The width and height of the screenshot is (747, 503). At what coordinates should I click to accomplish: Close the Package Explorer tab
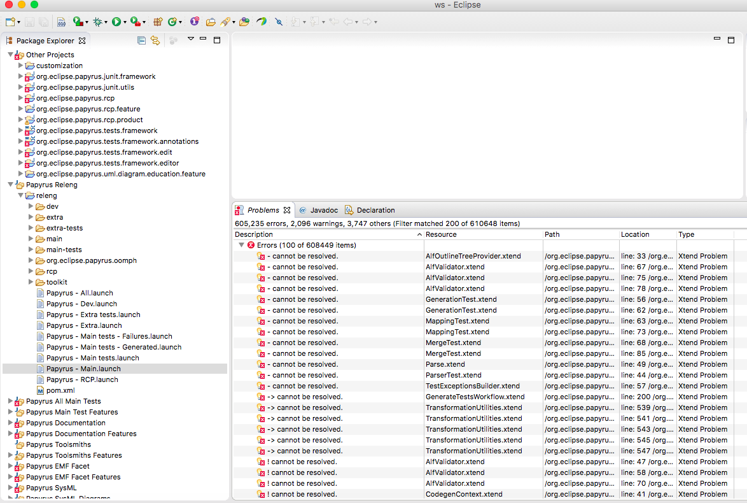pos(82,41)
